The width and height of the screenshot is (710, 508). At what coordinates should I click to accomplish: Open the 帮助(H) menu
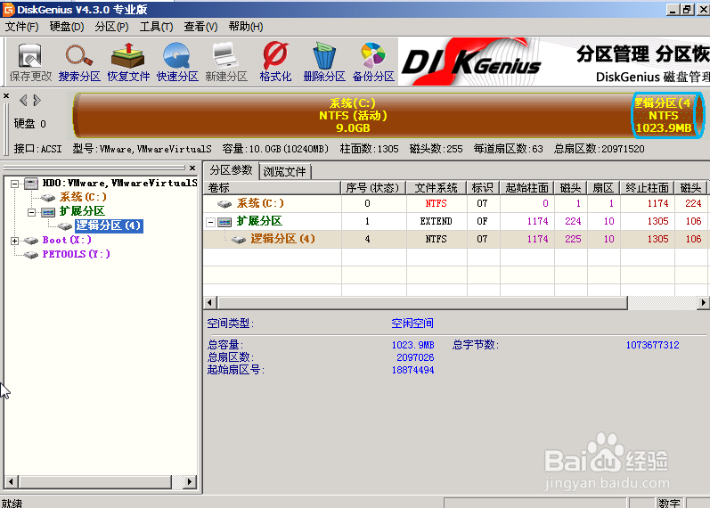click(x=245, y=27)
